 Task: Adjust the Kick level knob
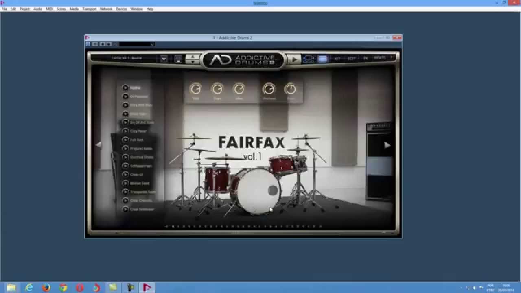(x=196, y=89)
